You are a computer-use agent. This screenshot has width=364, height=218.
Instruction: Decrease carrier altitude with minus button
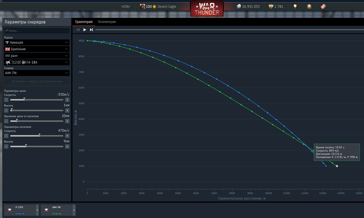tap(6, 147)
